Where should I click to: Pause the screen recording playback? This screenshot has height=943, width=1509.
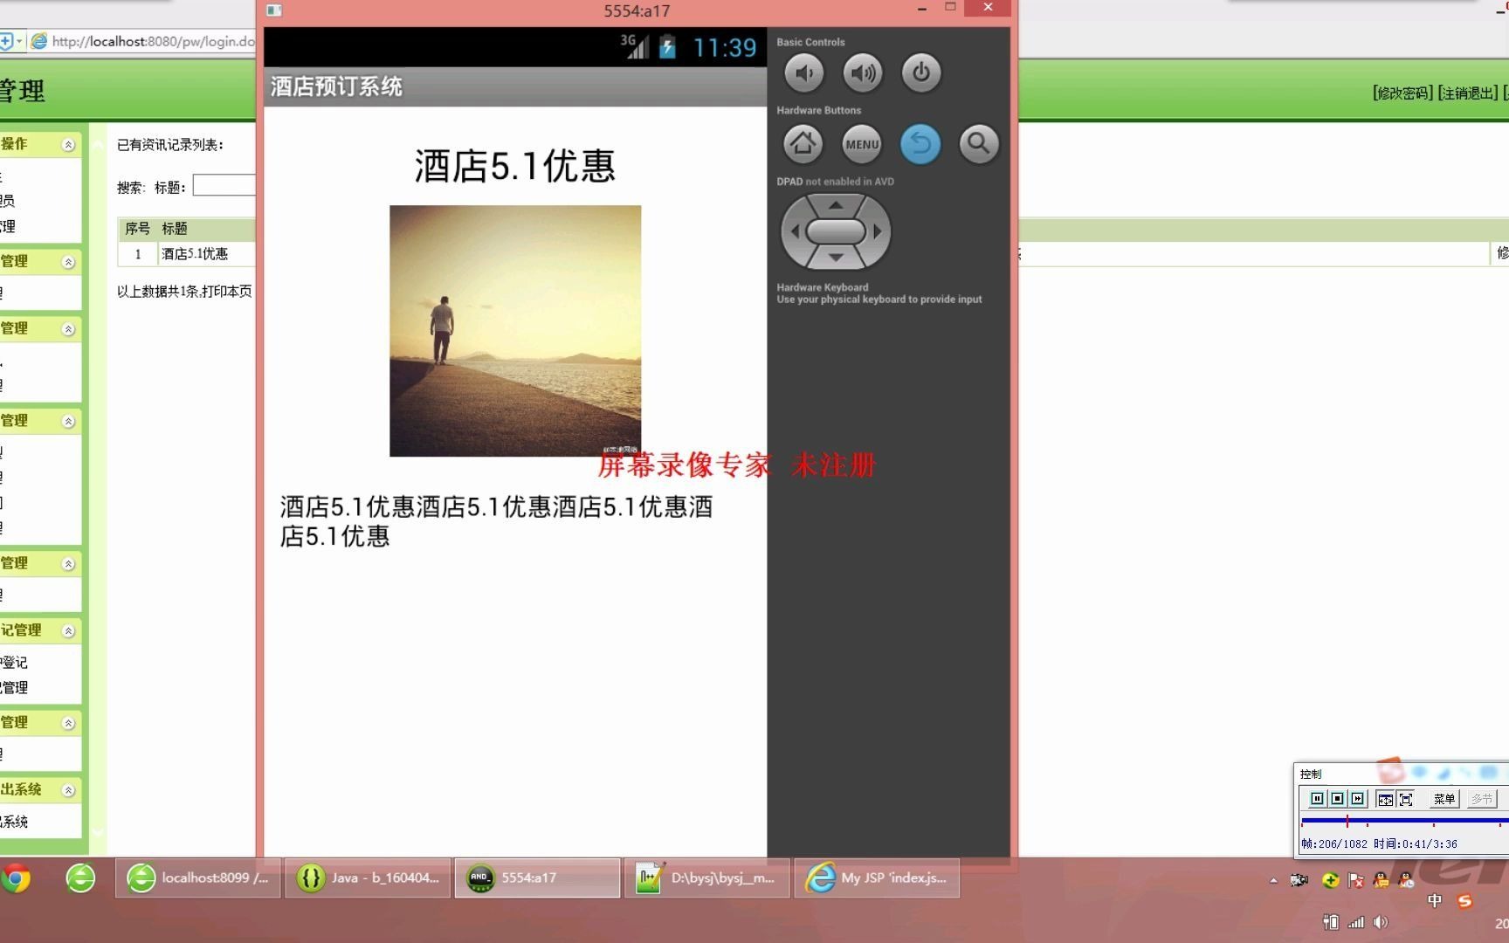click(1318, 799)
